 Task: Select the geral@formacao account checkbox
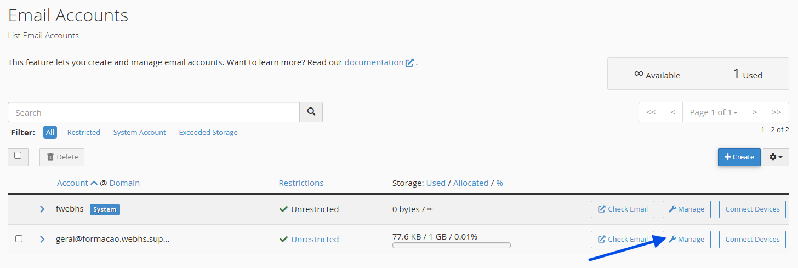coord(19,239)
